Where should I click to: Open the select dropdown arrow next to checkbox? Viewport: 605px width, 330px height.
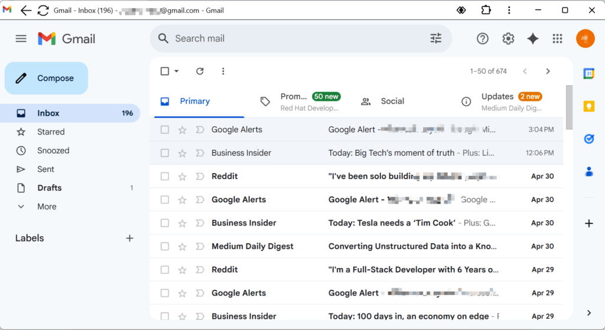(x=176, y=71)
